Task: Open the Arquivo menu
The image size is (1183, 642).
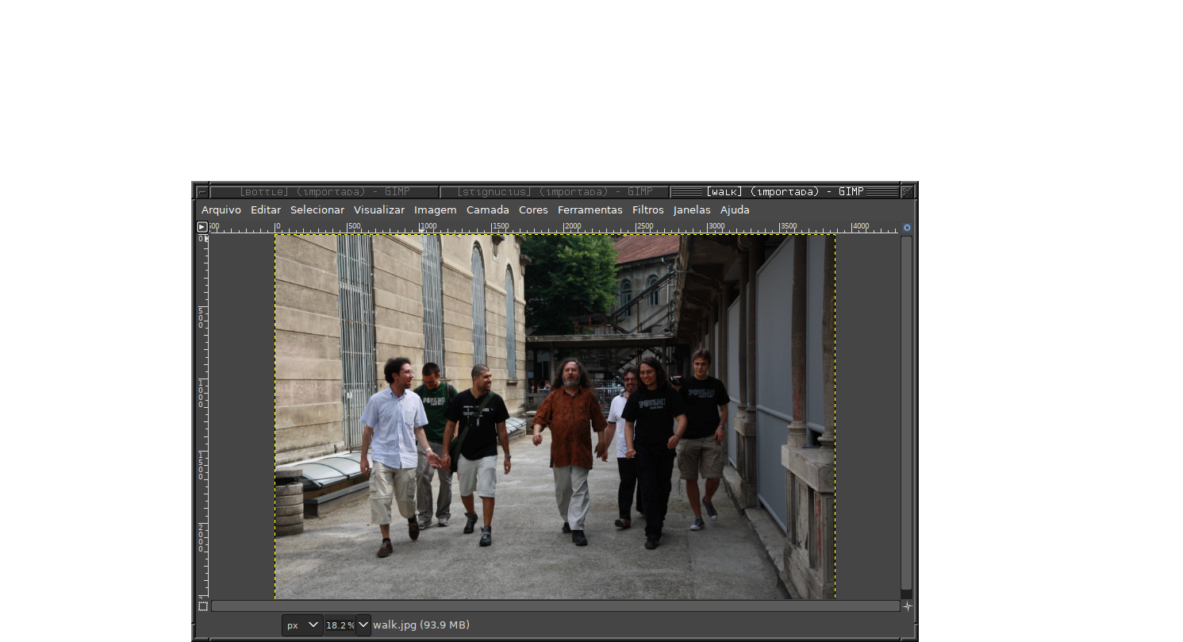Action: [x=221, y=210]
